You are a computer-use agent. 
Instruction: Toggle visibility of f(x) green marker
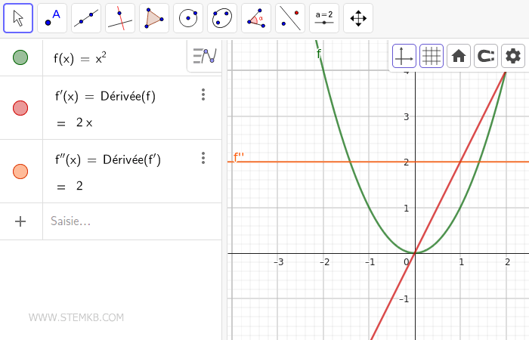tap(20, 57)
